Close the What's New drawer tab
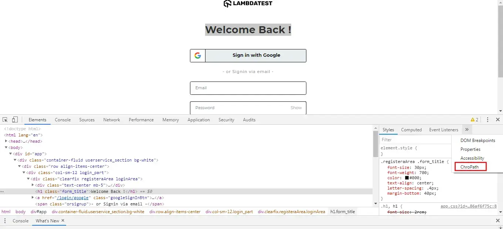This screenshot has height=229, width=503. (x=63, y=221)
